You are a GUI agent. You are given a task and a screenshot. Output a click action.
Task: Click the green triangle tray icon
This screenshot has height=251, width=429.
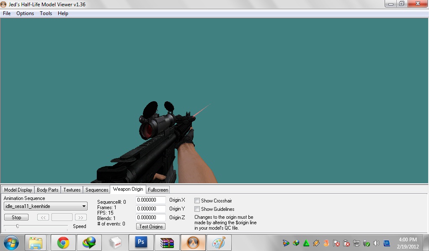(306, 243)
